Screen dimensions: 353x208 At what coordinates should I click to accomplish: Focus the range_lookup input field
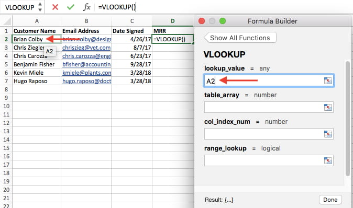pos(269,160)
